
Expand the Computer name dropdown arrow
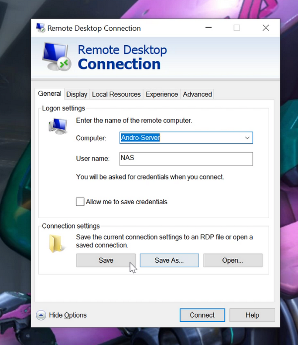tap(247, 138)
